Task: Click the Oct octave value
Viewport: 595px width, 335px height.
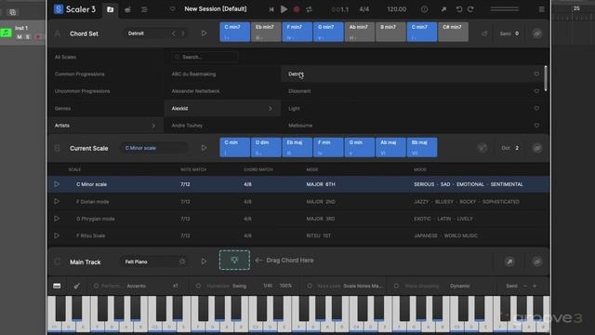Action: tap(517, 148)
